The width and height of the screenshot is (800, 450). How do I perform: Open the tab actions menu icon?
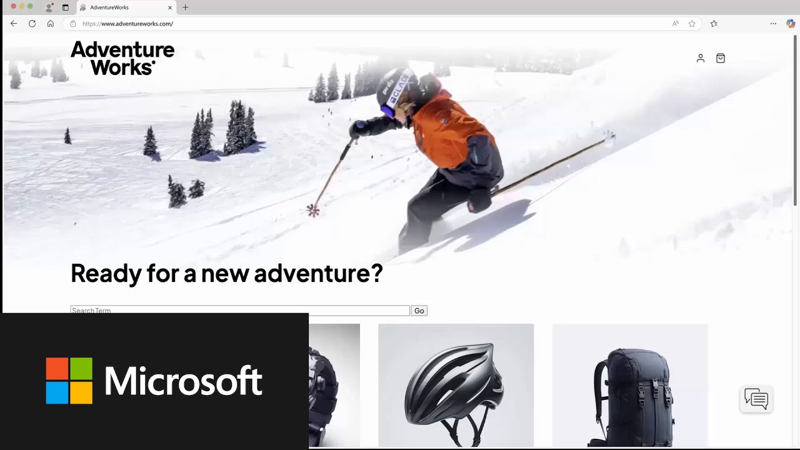click(x=66, y=7)
